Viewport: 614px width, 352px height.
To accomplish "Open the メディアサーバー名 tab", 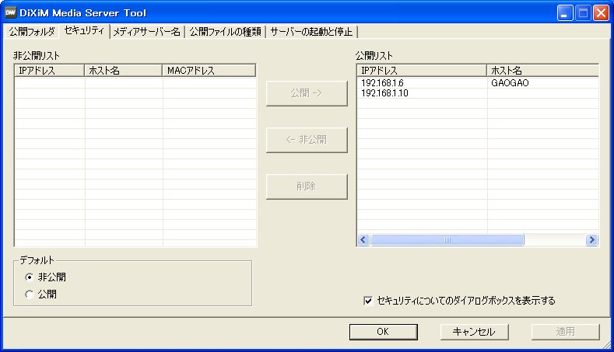I will point(147,32).
